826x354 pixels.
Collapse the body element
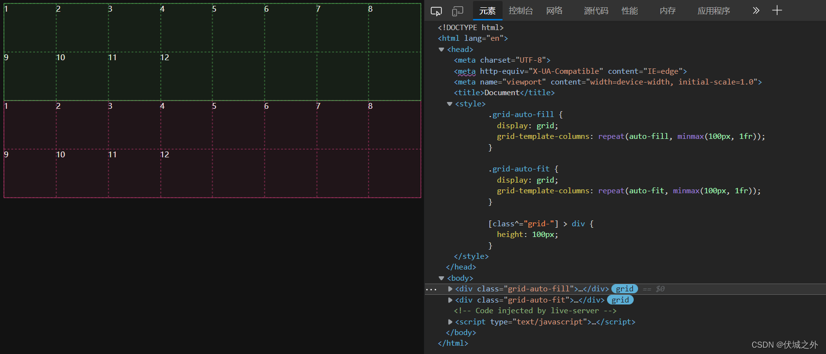441,278
